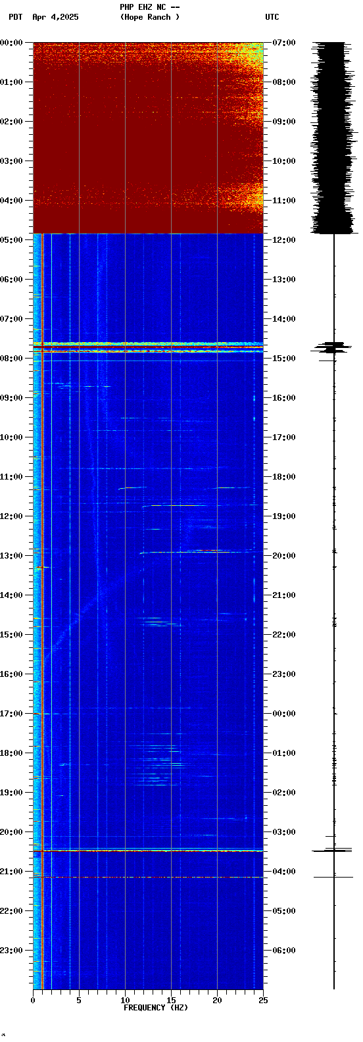
Task: Click the dense black waveform at top right
Action: click(334, 137)
